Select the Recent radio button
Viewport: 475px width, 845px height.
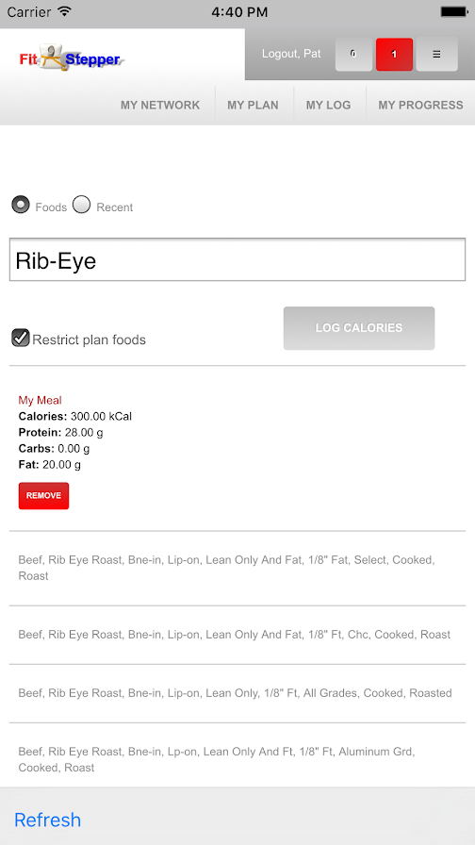coord(81,206)
